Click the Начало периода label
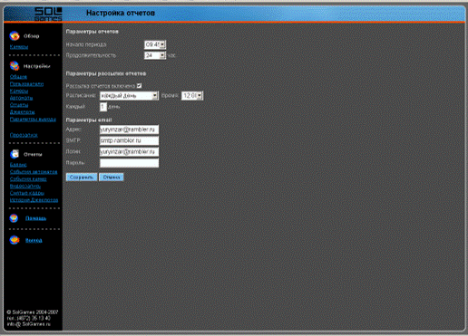Viewport: 468px width, 336px height. 86,44
